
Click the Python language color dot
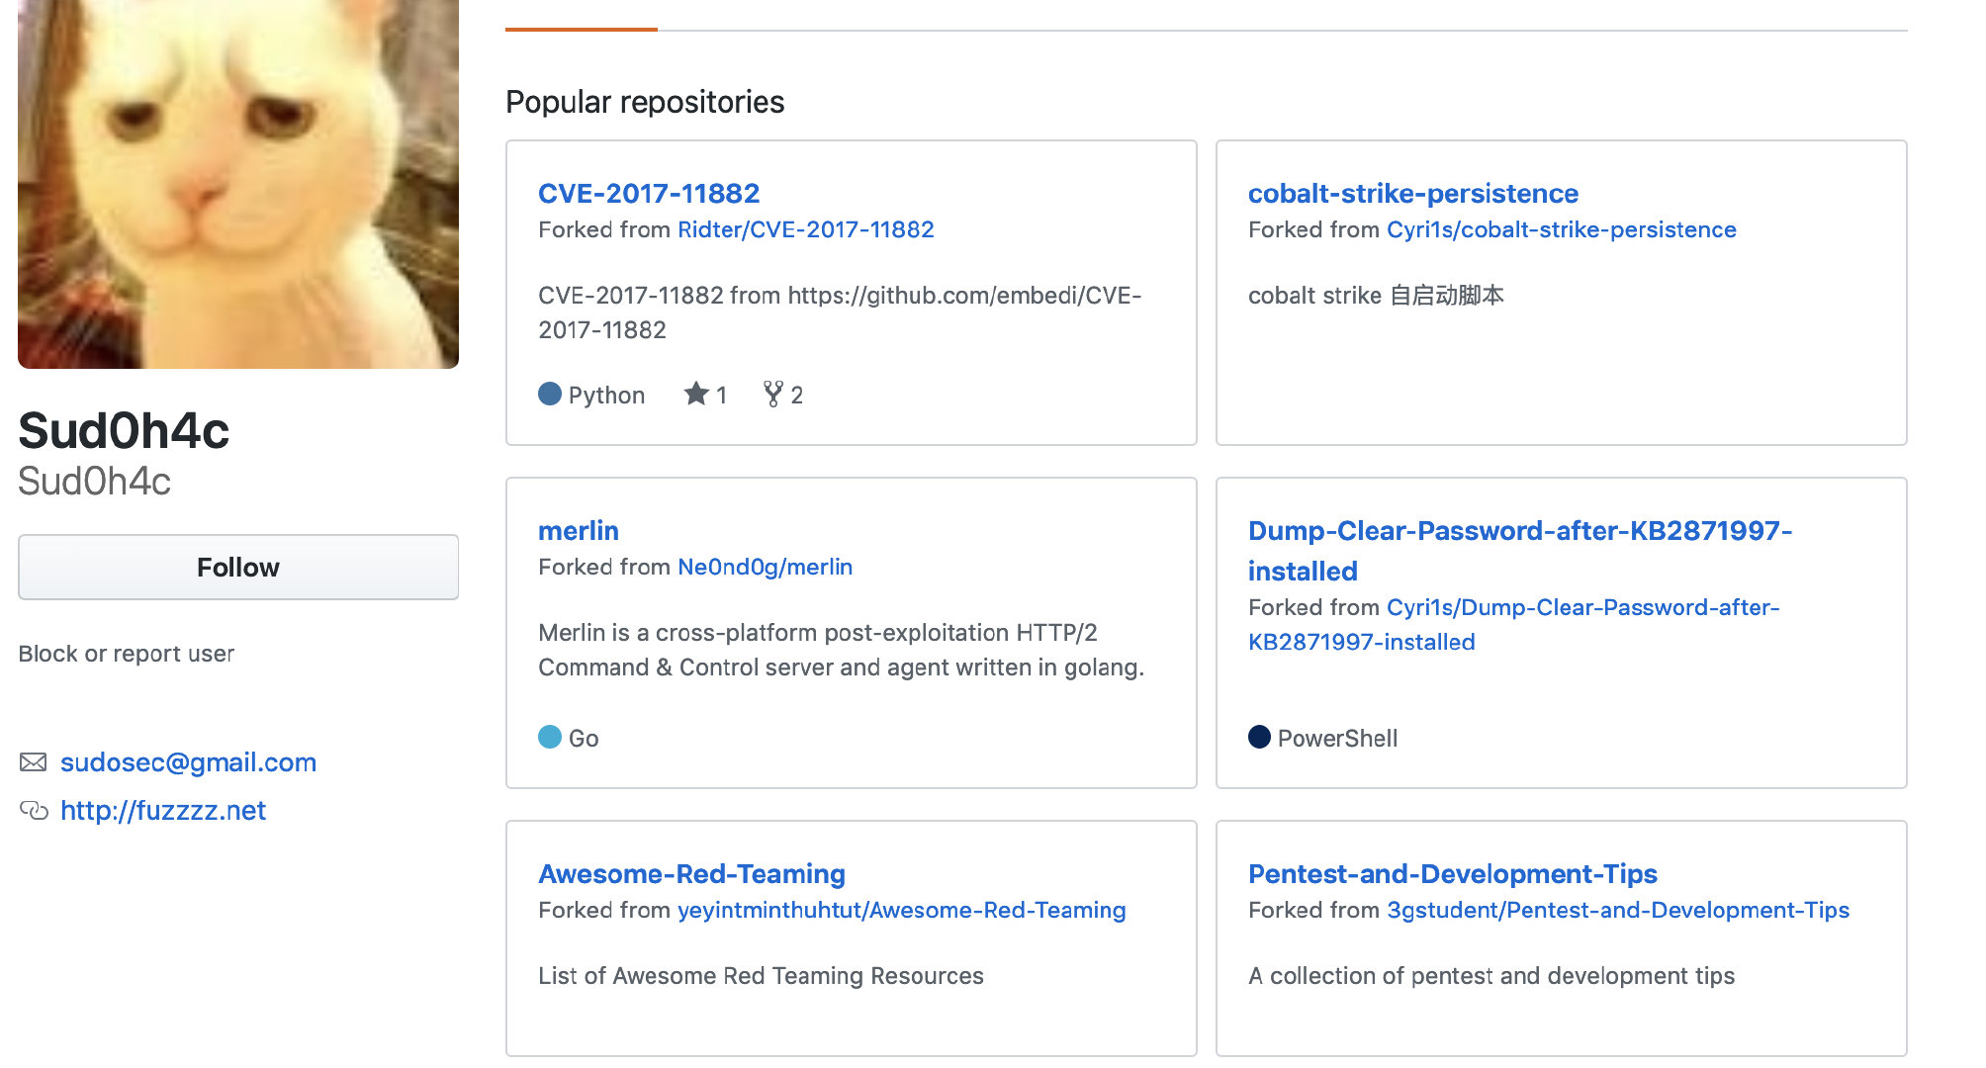point(550,394)
